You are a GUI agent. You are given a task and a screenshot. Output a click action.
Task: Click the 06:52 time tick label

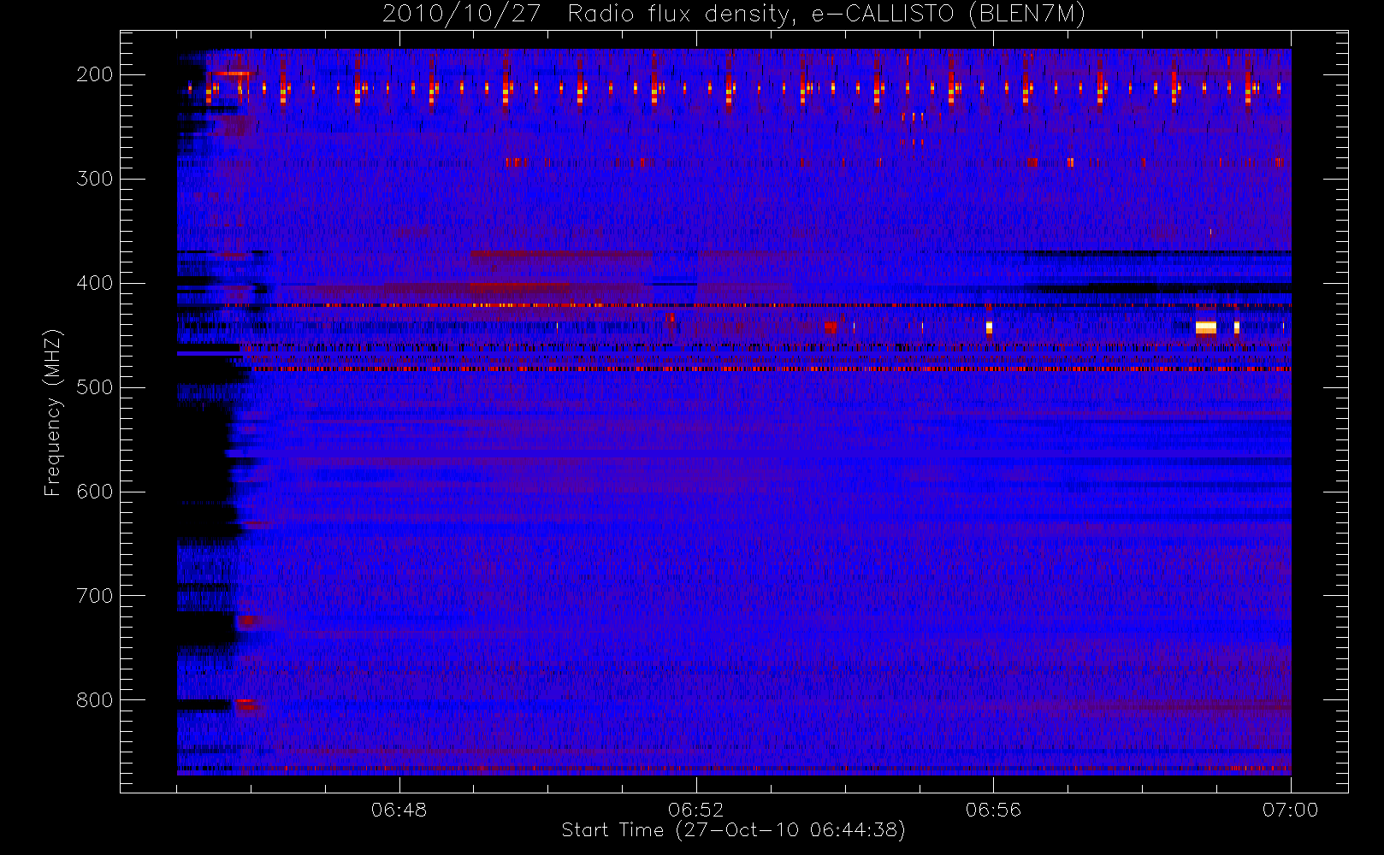click(696, 810)
